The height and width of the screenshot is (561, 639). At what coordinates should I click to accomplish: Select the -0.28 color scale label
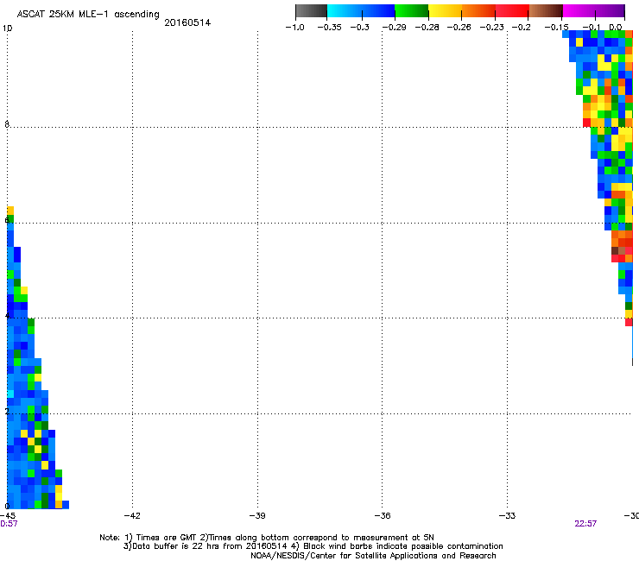click(427, 28)
